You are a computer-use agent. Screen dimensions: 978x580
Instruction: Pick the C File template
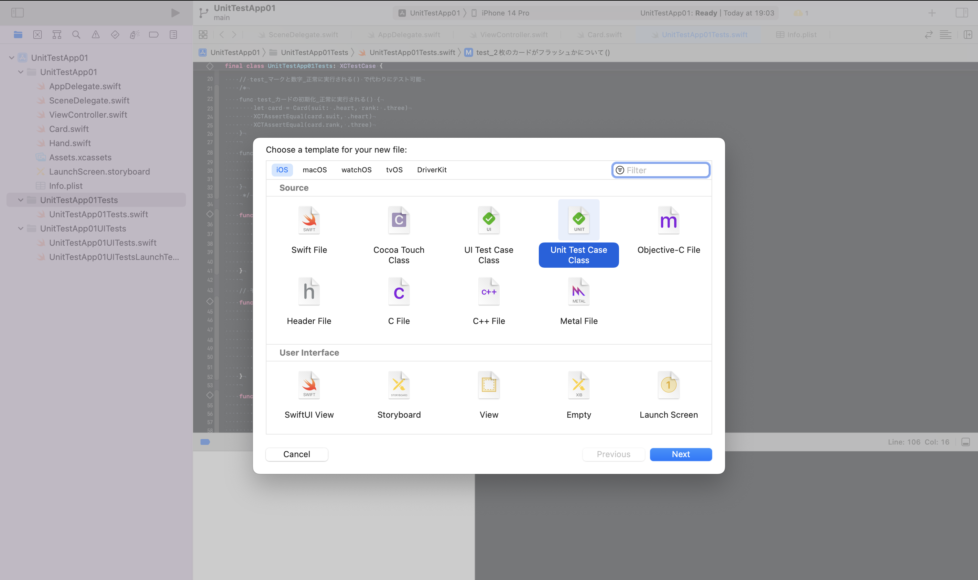[x=399, y=301]
